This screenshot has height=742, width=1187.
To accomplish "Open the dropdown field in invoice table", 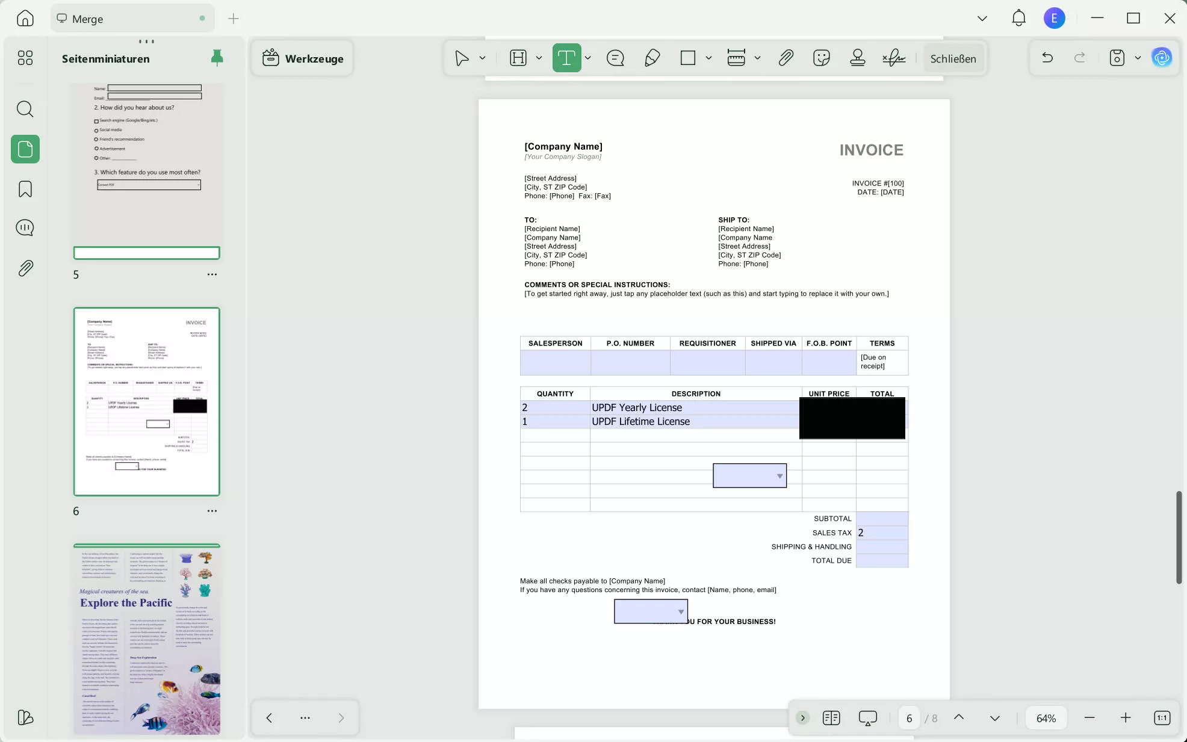I will pos(779,476).
